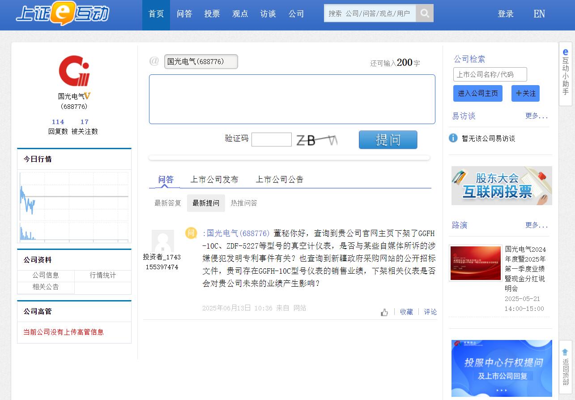
Task: Click the 114 reply count
Action: point(58,122)
